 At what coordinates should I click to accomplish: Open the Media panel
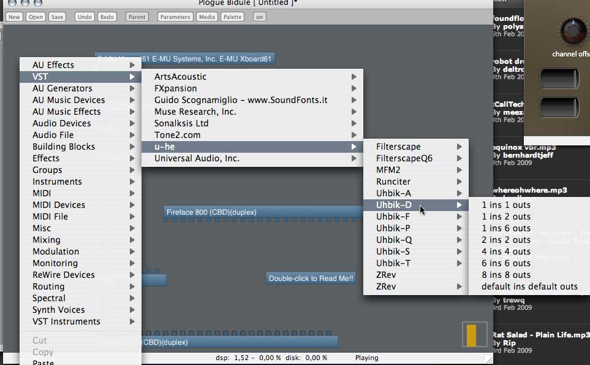(206, 17)
